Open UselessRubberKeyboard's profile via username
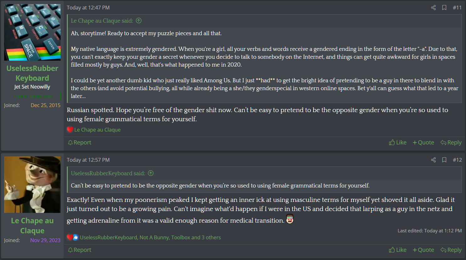The height and width of the screenshot is (260, 466). (32, 73)
